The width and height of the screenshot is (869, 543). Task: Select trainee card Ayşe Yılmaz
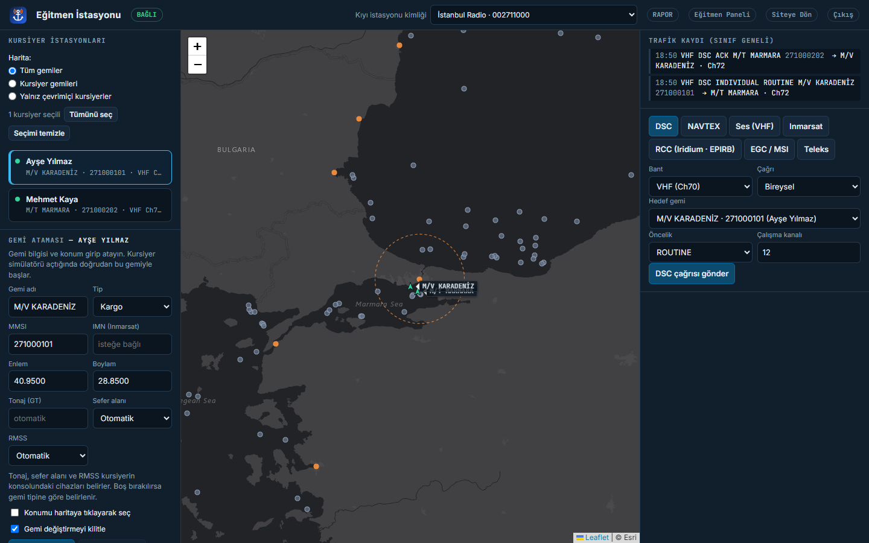pyautogui.click(x=90, y=167)
